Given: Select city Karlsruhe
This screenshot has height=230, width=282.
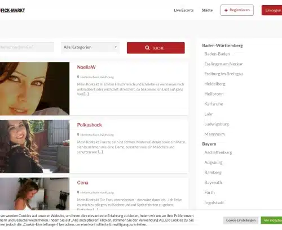Looking at the screenshot, I should click(214, 104).
